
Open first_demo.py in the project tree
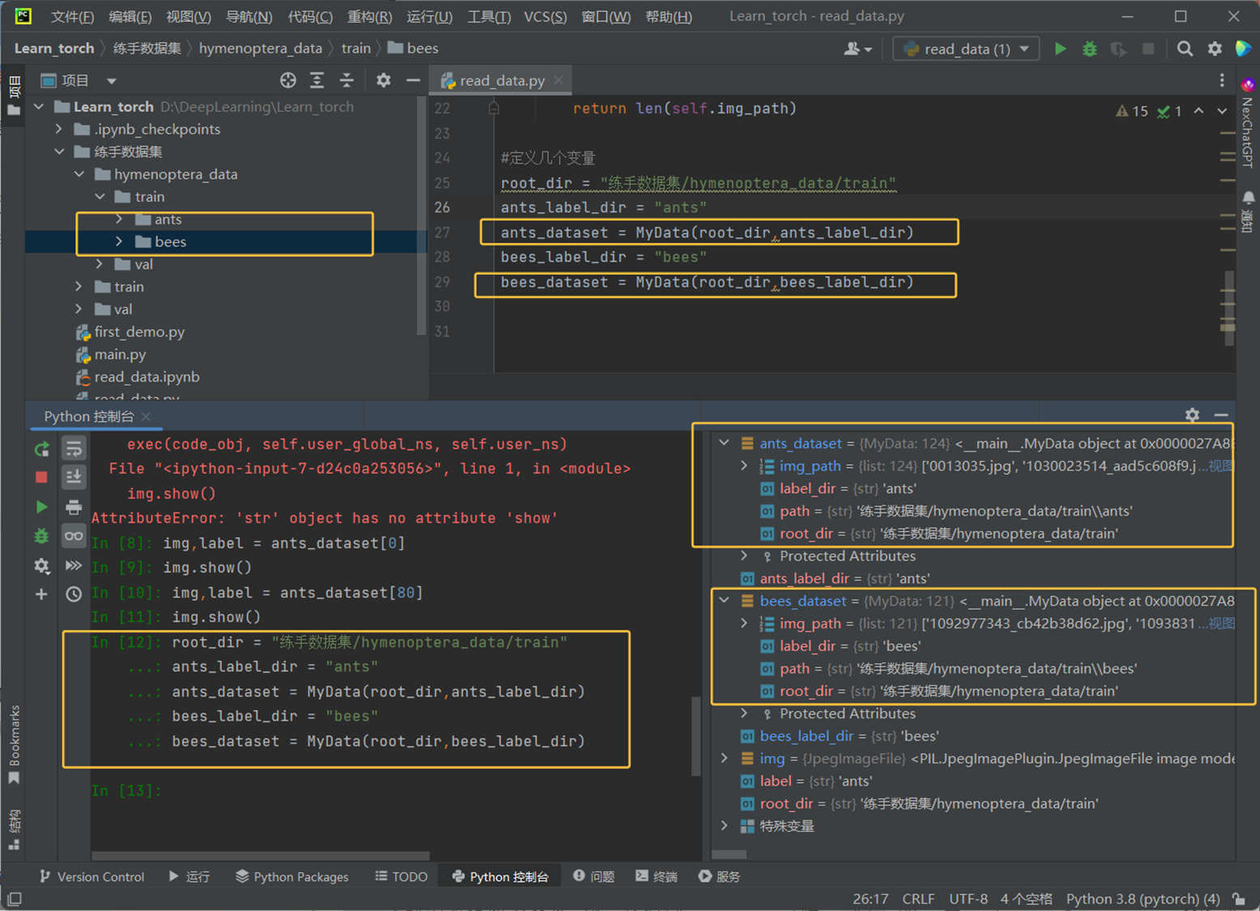[139, 332]
